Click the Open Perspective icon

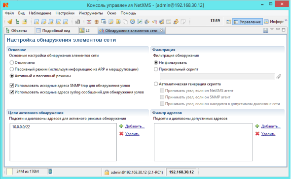[x=229, y=22]
